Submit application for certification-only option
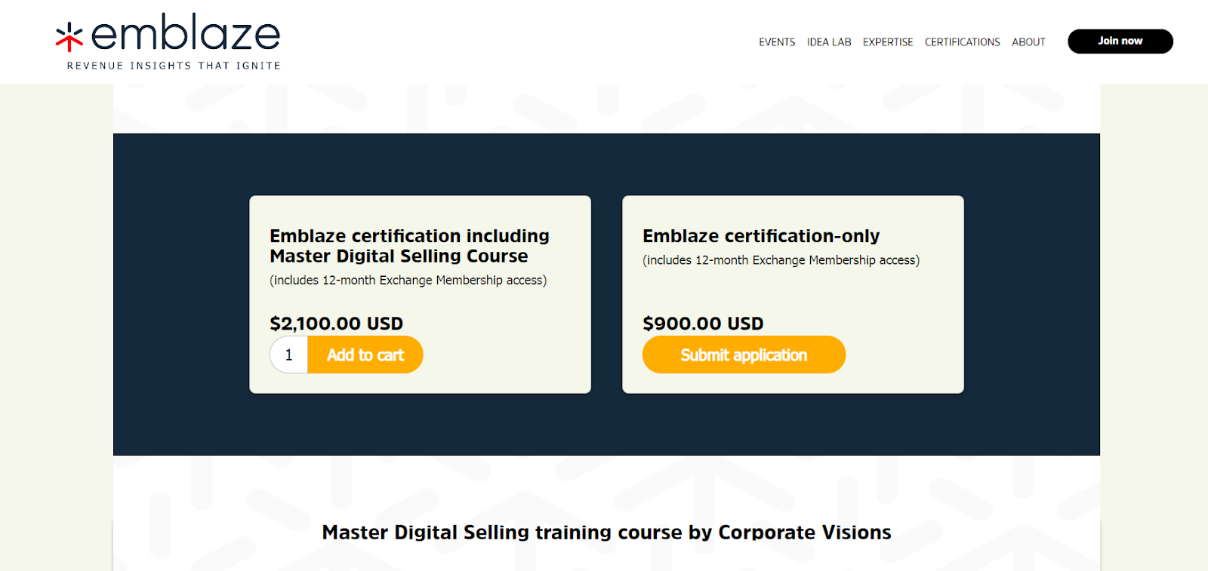This screenshot has height=571, width=1208. point(744,355)
